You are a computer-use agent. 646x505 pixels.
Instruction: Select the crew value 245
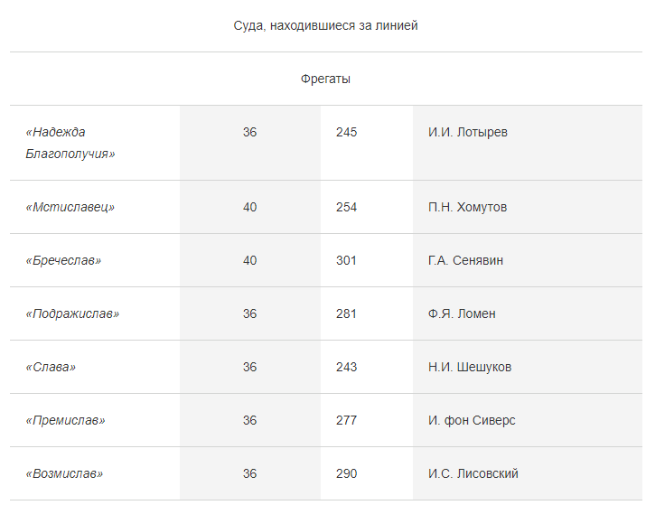(x=346, y=132)
